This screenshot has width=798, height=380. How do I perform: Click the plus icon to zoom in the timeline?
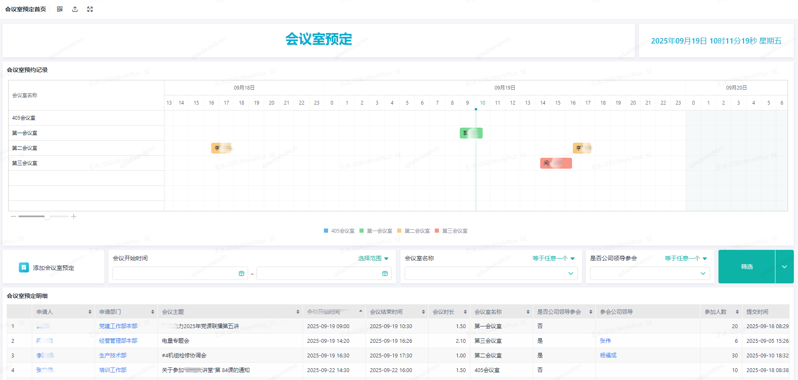click(74, 216)
